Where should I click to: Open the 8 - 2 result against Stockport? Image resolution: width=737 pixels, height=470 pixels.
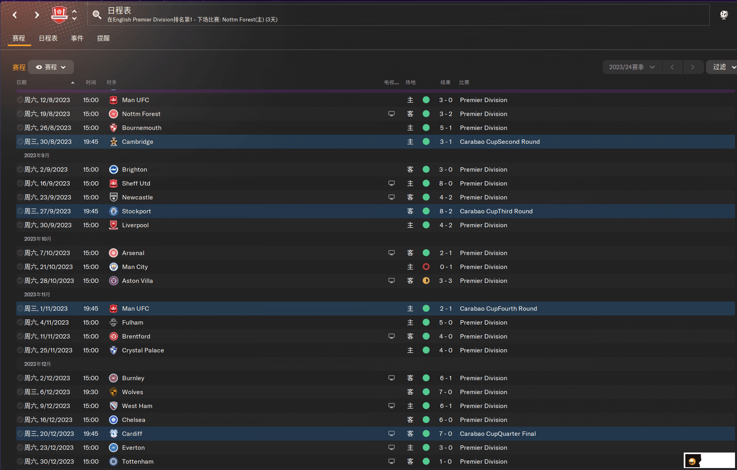click(x=446, y=211)
